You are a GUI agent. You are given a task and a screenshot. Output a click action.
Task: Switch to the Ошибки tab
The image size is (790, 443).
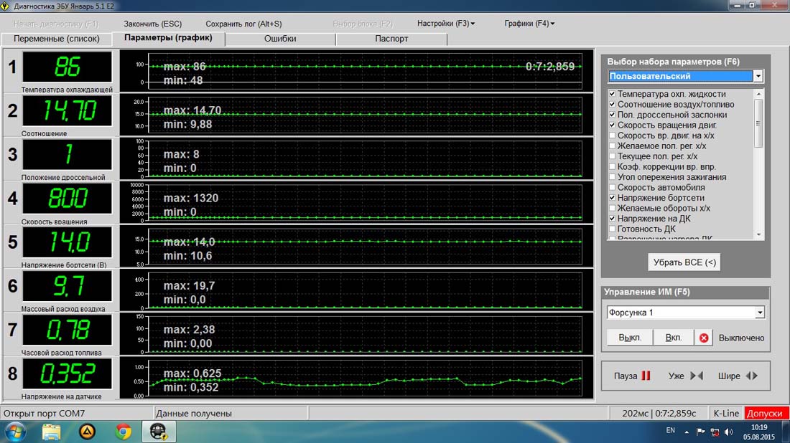click(280, 39)
